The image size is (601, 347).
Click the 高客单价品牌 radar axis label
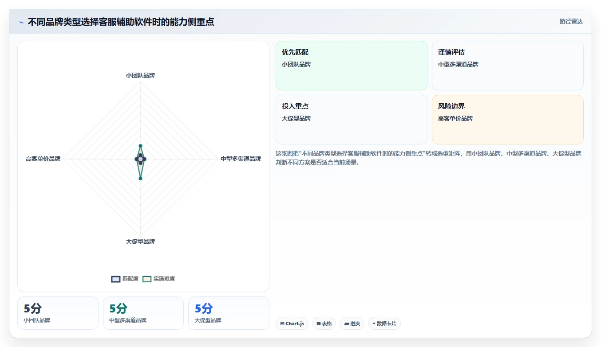click(43, 159)
